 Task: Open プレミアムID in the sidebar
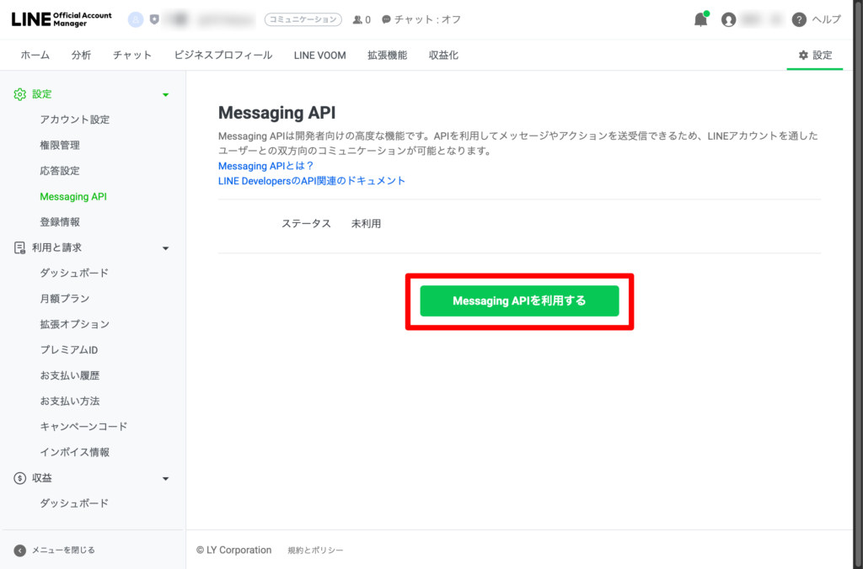click(69, 350)
